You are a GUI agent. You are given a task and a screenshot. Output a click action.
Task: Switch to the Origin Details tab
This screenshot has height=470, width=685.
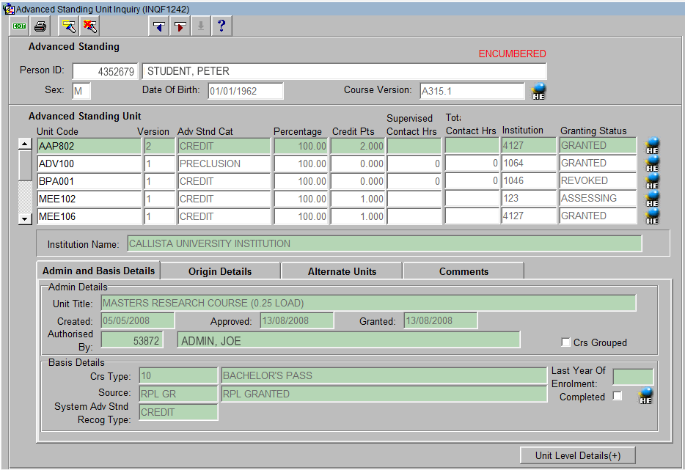pyautogui.click(x=220, y=271)
